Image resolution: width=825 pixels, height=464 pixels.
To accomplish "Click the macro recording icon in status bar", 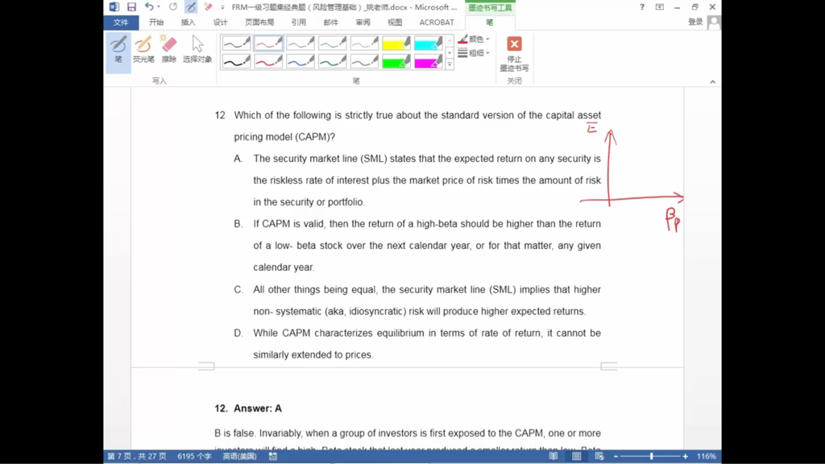I will [x=272, y=456].
